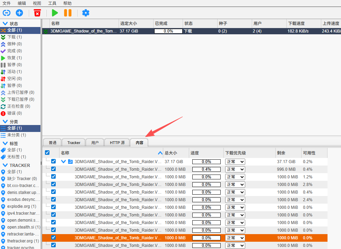The width and height of the screenshot is (341, 249).
Task: Toggle the select-all checkbox in content header
Action: point(47,153)
